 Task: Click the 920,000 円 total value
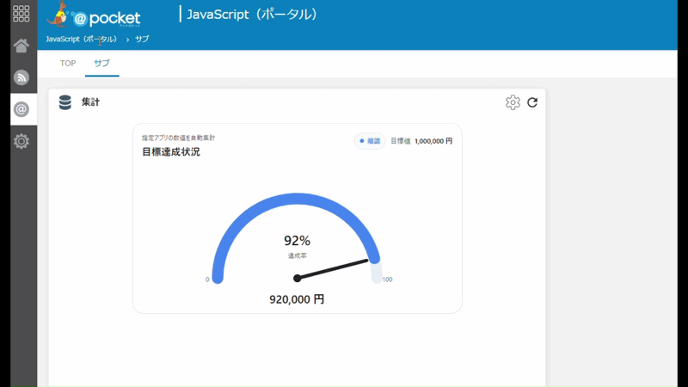tap(297, 299)
